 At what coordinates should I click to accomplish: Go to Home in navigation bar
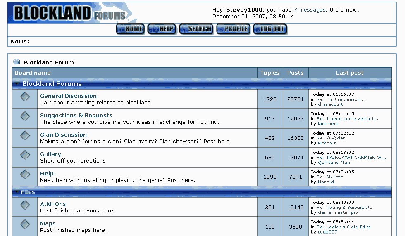pyautogui.click(x=130, y=29)
